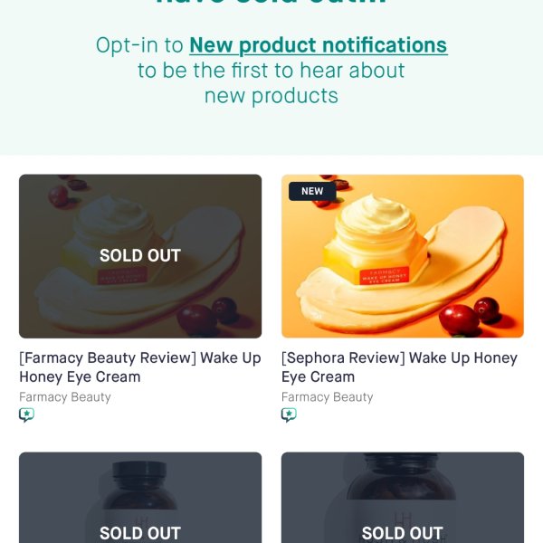
Task: Click SOLD OUT label on bottom-left bottle
Action: coord(140,533)
